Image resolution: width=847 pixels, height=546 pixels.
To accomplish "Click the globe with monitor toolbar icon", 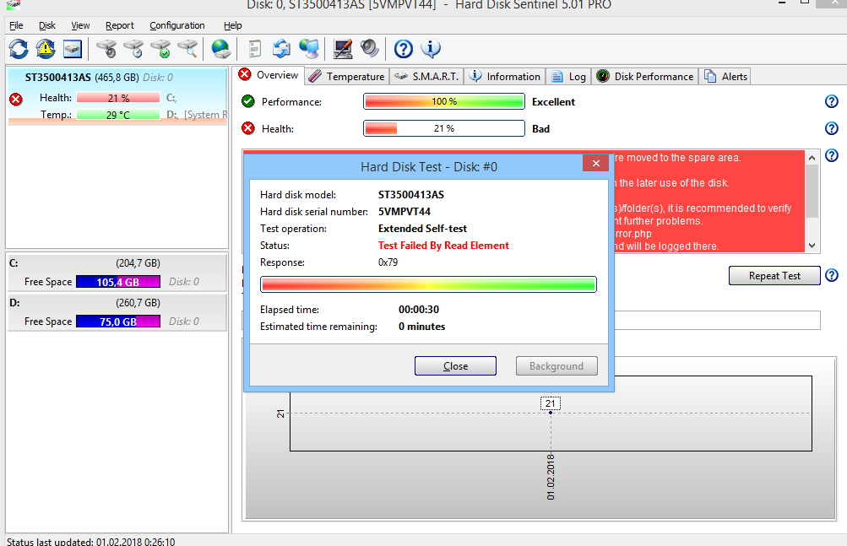I will click(x=309, y=49).
